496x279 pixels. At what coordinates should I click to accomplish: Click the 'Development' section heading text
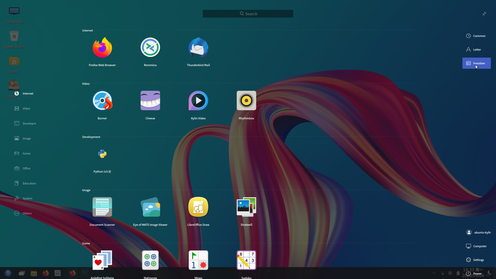(x=91, y=137)
